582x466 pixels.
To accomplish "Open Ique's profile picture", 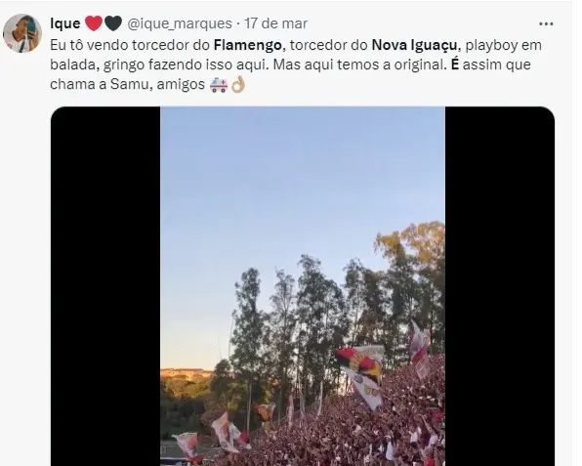I will coord(22,33).
